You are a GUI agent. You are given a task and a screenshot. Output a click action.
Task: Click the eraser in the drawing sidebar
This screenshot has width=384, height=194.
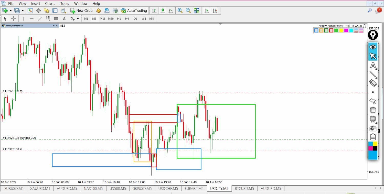pyautogui.click(x=373, y=83)
